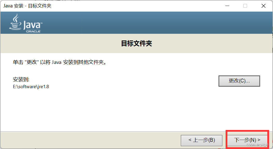Viewport: 273px width, 149px height.
Task: Click the CSDN watermark text
Action: tap(258, 145)
